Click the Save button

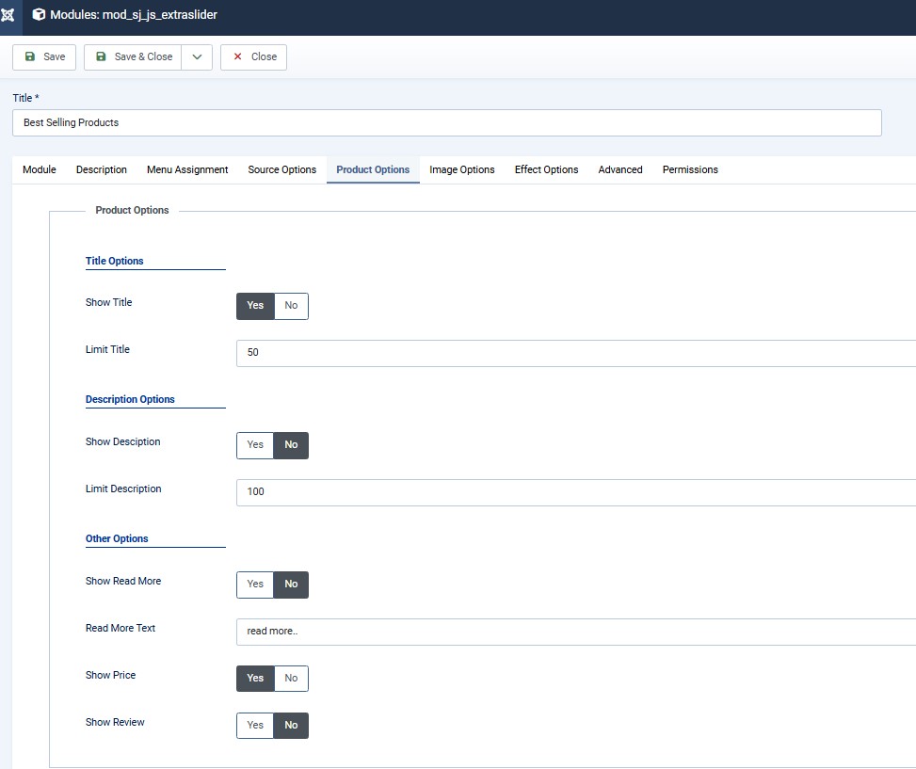(44, 57)
